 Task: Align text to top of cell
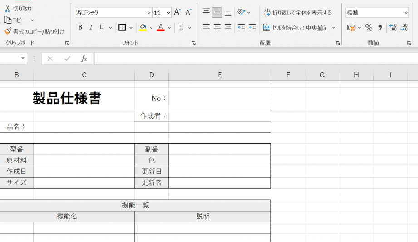coord(206,12)
